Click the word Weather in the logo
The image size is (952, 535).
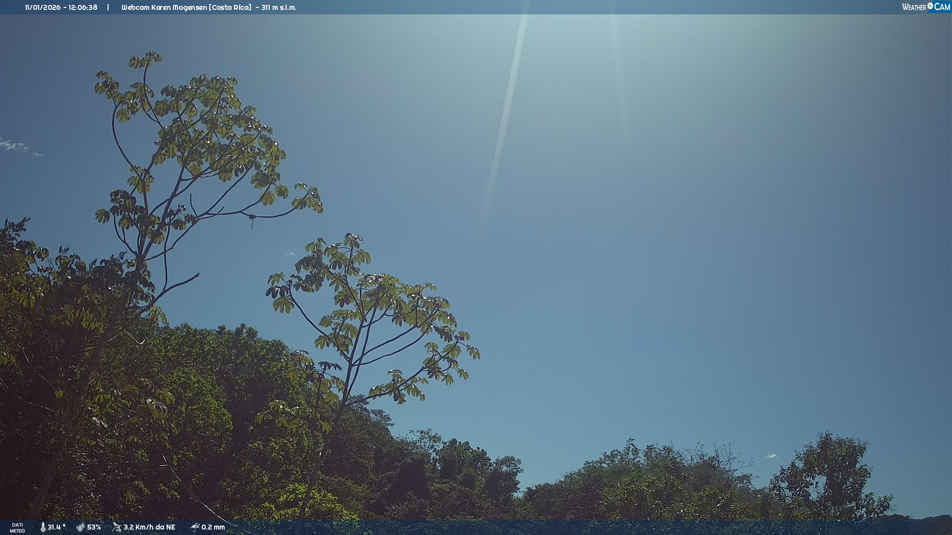(x=914, y=7)
